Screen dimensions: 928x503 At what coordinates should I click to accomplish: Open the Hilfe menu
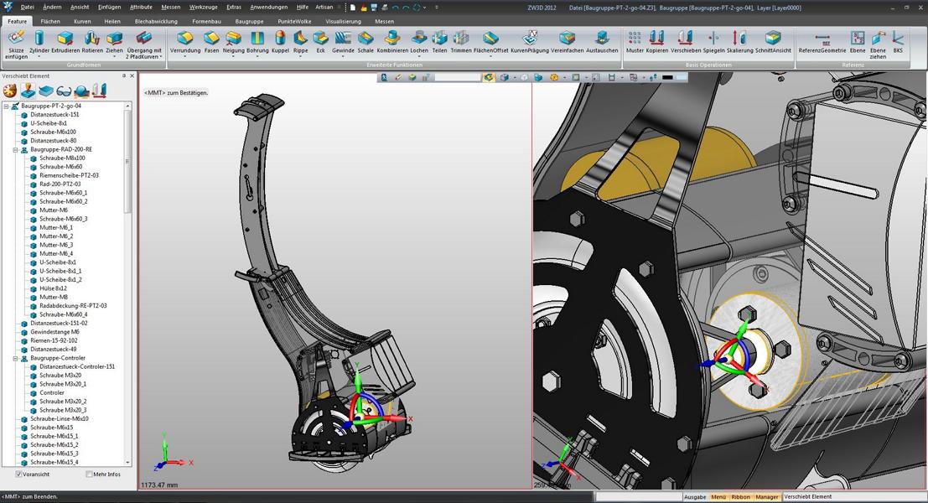point(302,7)
